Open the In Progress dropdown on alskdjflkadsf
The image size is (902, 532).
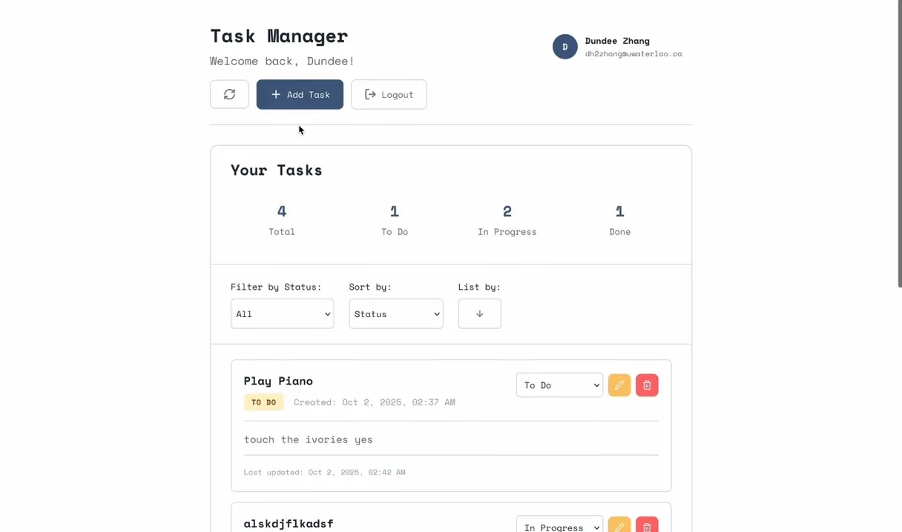click(559, 527)
